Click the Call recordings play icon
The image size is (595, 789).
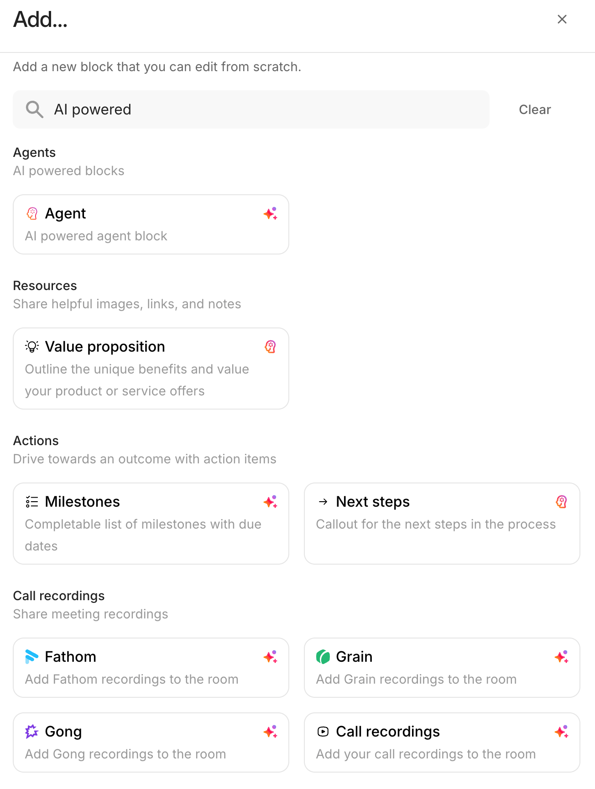pos(323,732)
